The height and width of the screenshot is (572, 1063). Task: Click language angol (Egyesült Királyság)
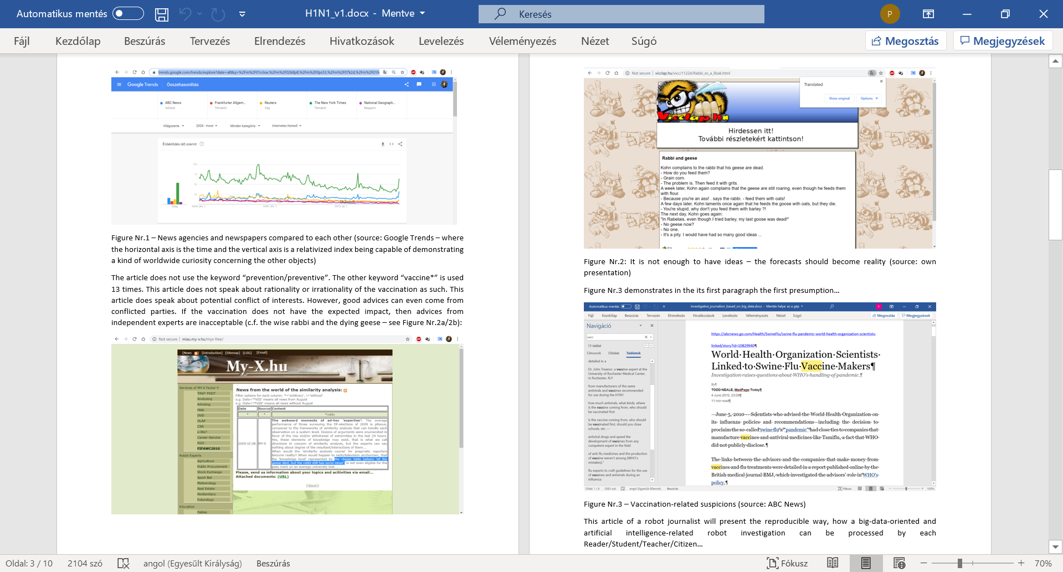pos(193,563)
